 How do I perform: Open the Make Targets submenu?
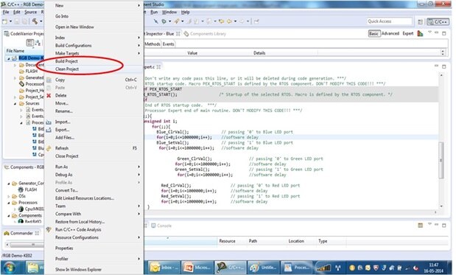coord(94,53)
